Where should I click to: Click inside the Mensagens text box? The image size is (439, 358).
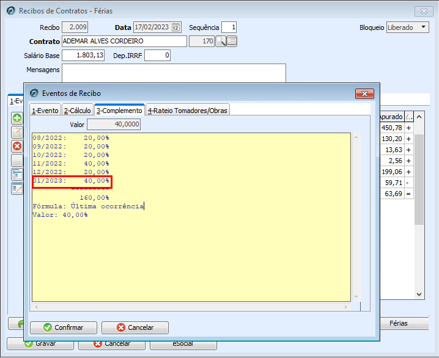click(x=174, y=73)
